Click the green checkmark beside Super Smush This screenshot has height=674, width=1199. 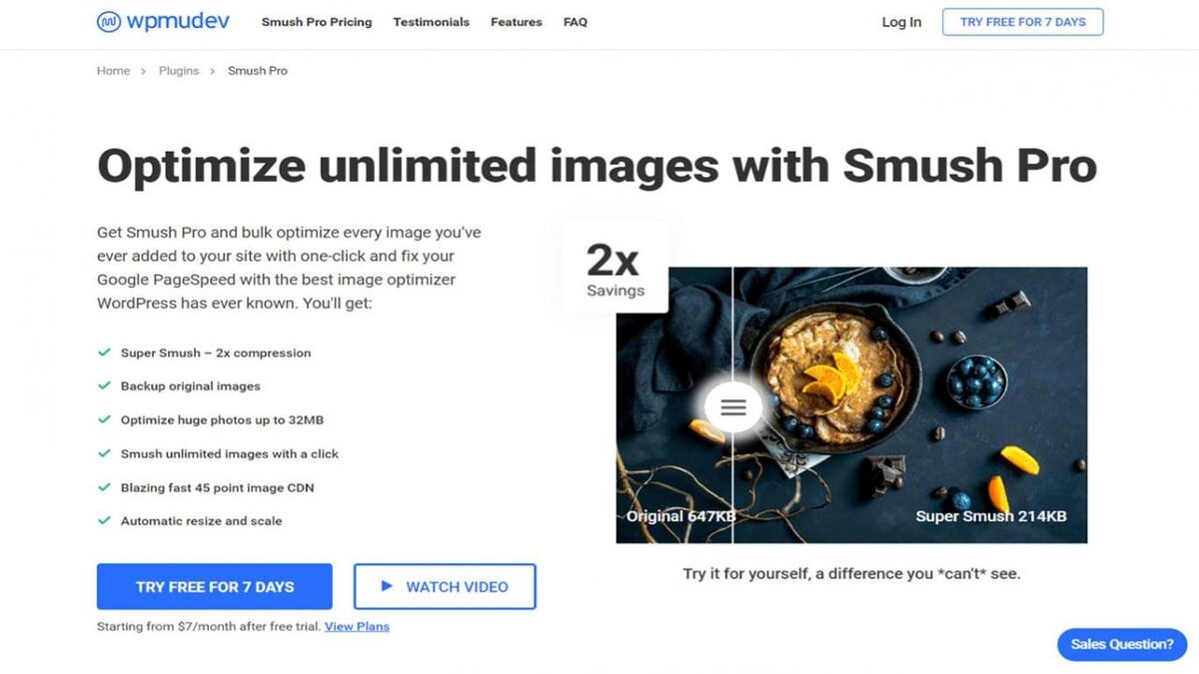pyautogui.click(x=103, y=352)
